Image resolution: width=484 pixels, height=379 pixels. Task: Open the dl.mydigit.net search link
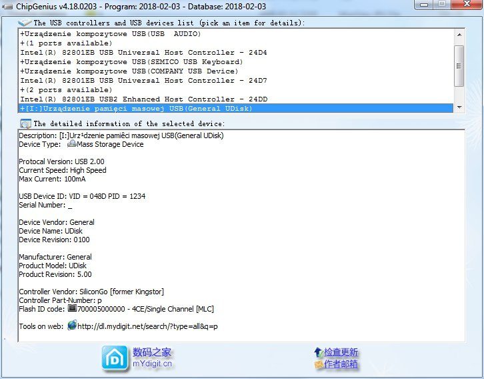(x=147, y=326)
